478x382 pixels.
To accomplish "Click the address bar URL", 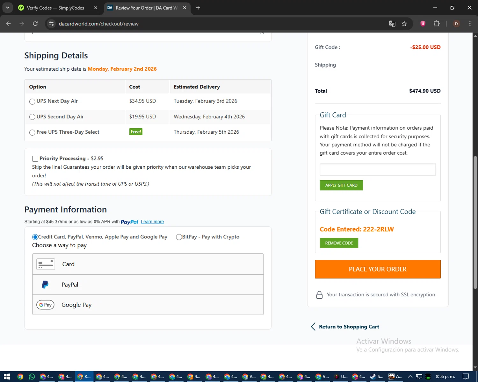I will (98, 24).
